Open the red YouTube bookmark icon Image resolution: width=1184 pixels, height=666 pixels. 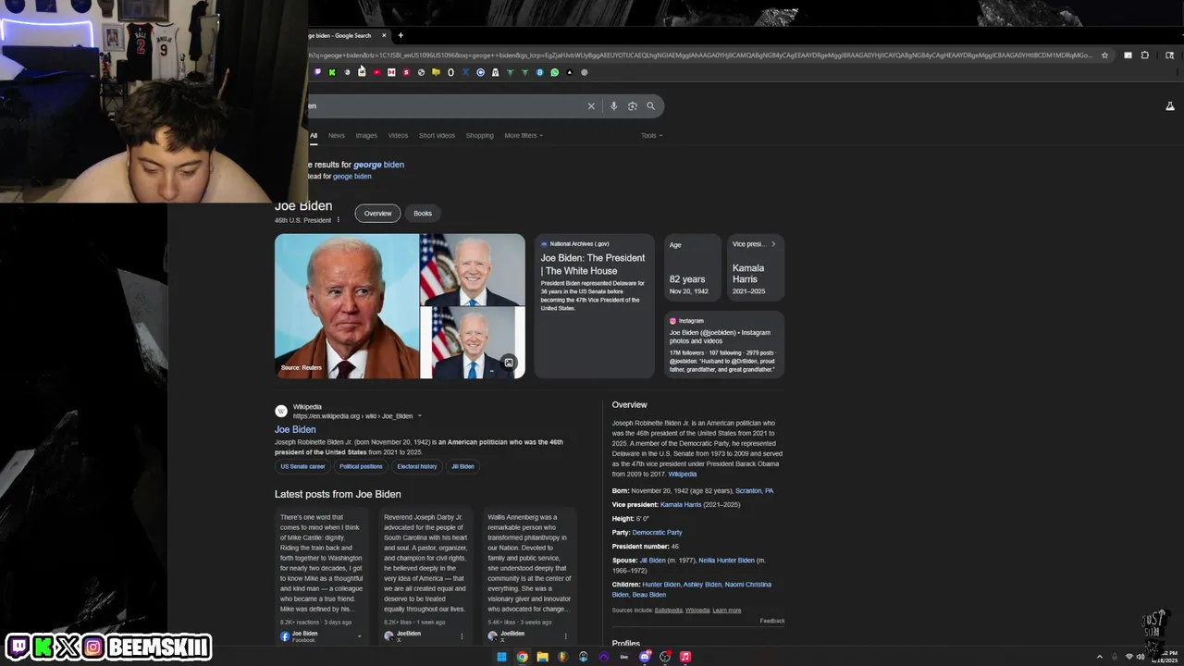tap(376, 72)
